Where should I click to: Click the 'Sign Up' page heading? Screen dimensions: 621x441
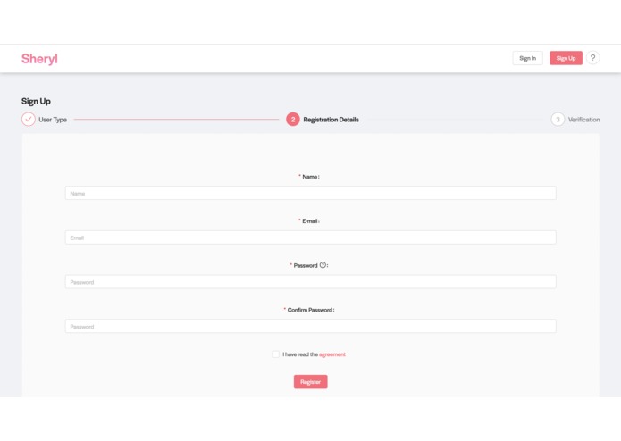[x=36, y=101]
